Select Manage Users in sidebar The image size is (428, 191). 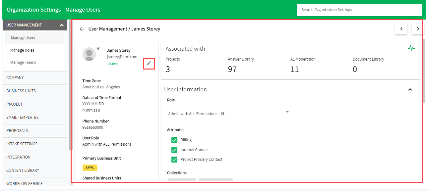(35, 38)
